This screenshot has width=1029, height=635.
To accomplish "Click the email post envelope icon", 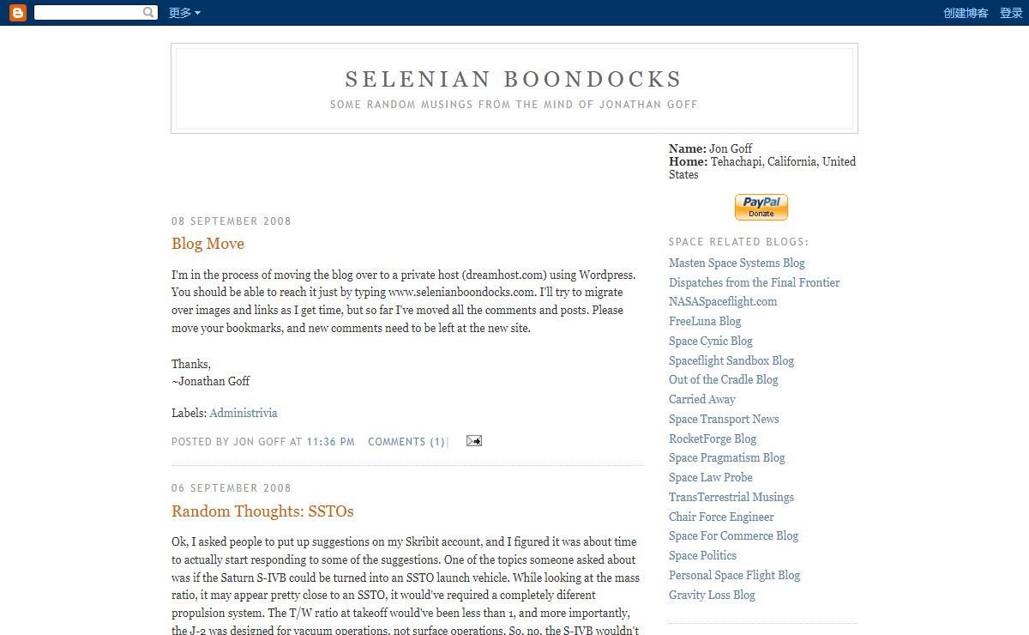I will tap(473, 441).
